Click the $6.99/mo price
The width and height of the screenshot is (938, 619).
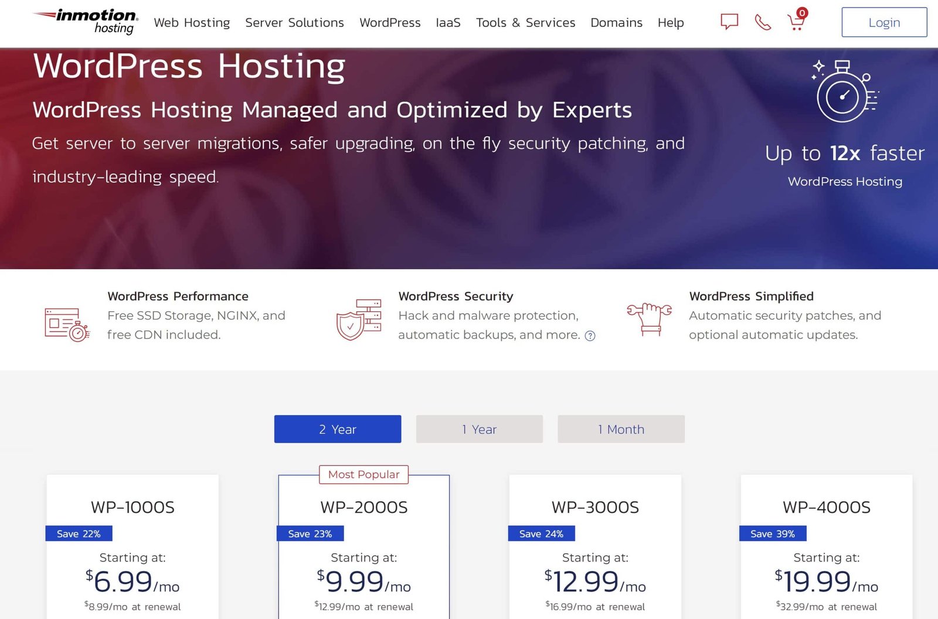132,581
